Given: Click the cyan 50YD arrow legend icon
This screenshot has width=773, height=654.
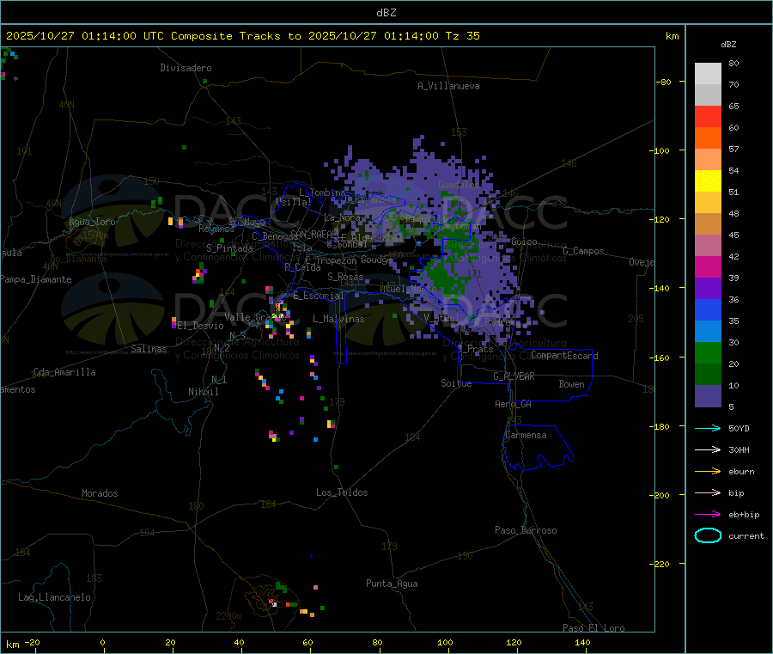Looking at the screenshot, I should click(x=708, y=428).
